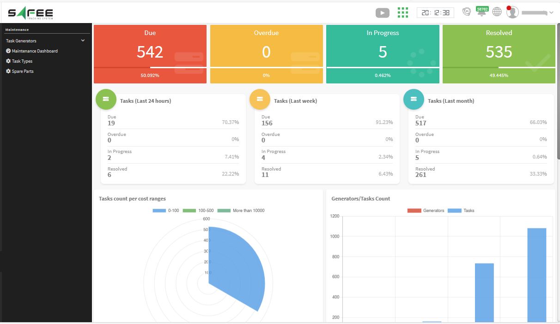560x324 pixels.
Task: Click the '6.43%' resolved percentage
Action: (x=386, y=174)
